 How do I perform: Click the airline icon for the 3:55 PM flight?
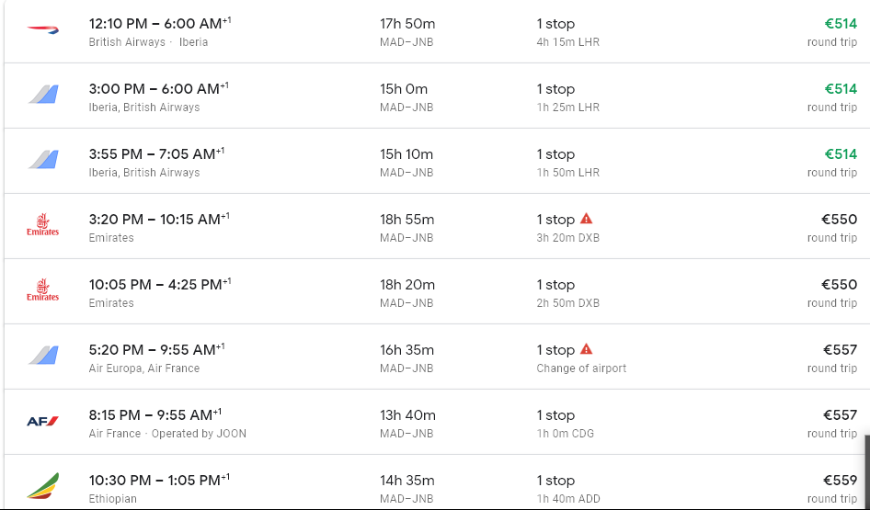(x=42, y=160)
